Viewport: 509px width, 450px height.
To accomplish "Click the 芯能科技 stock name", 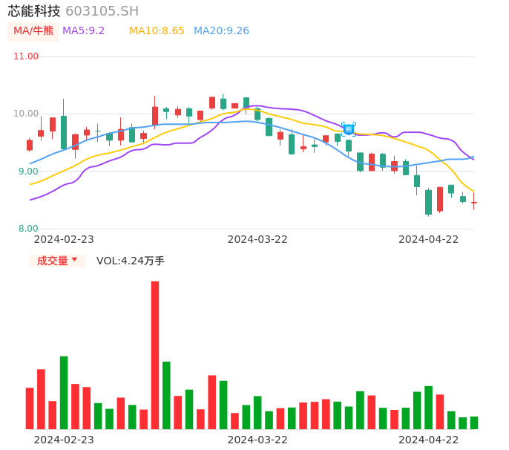I will click(34, 11).
